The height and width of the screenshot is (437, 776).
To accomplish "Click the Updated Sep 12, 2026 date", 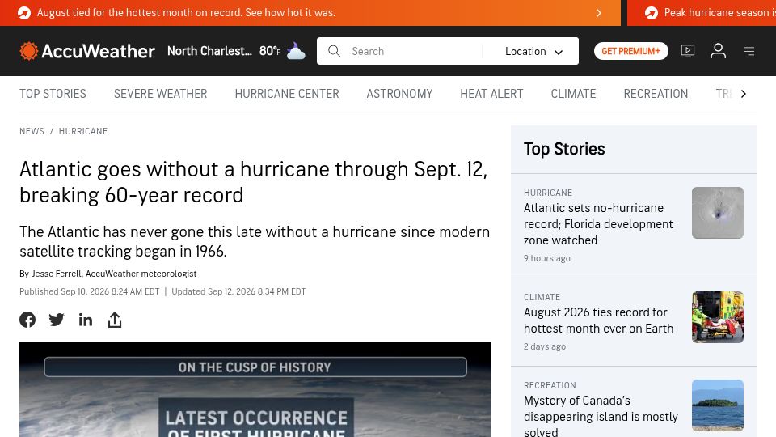I will 238,291.
